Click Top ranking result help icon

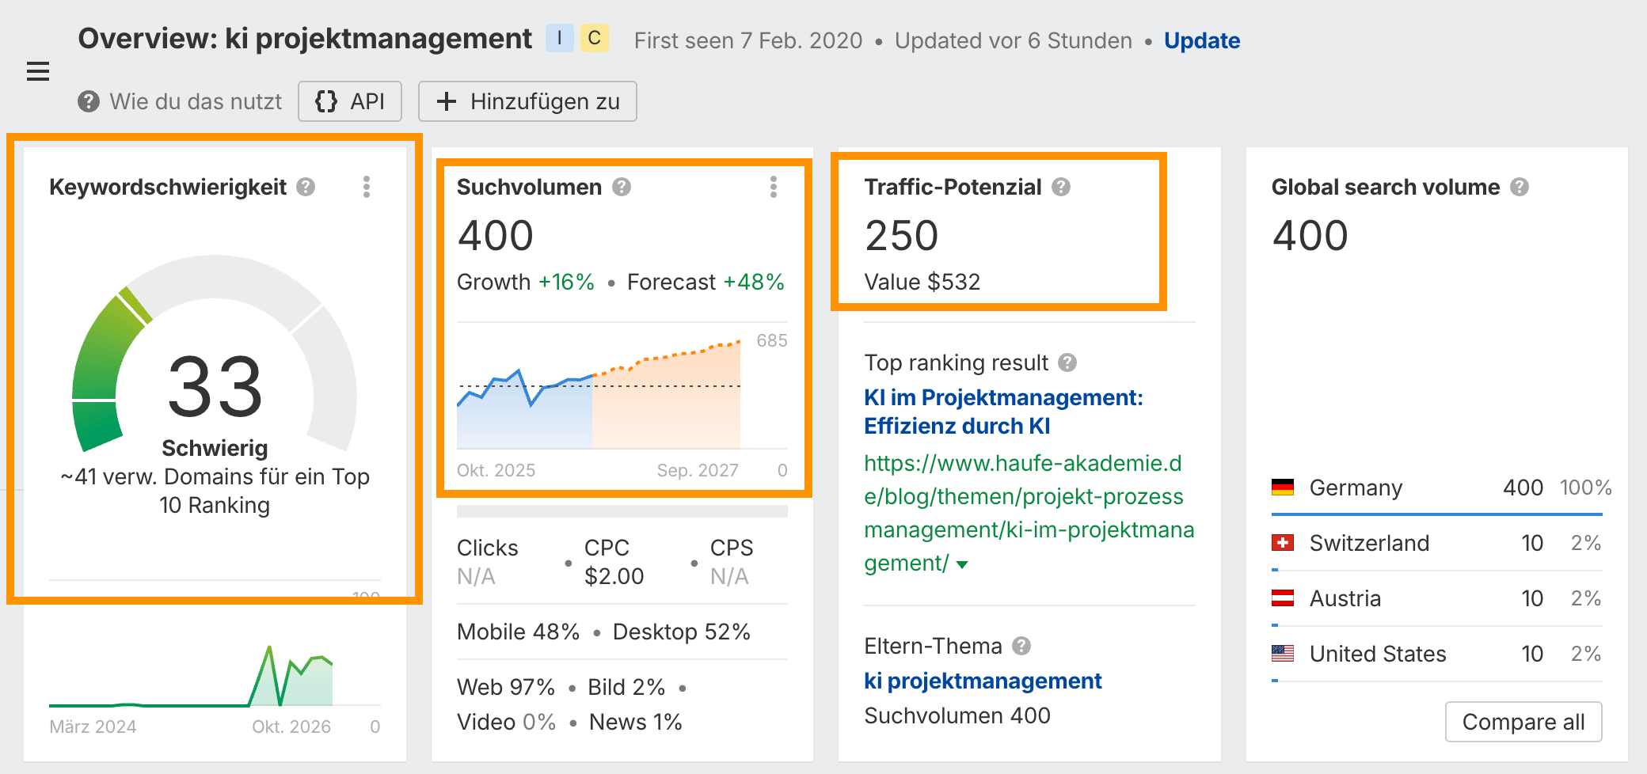[1067, 362]
